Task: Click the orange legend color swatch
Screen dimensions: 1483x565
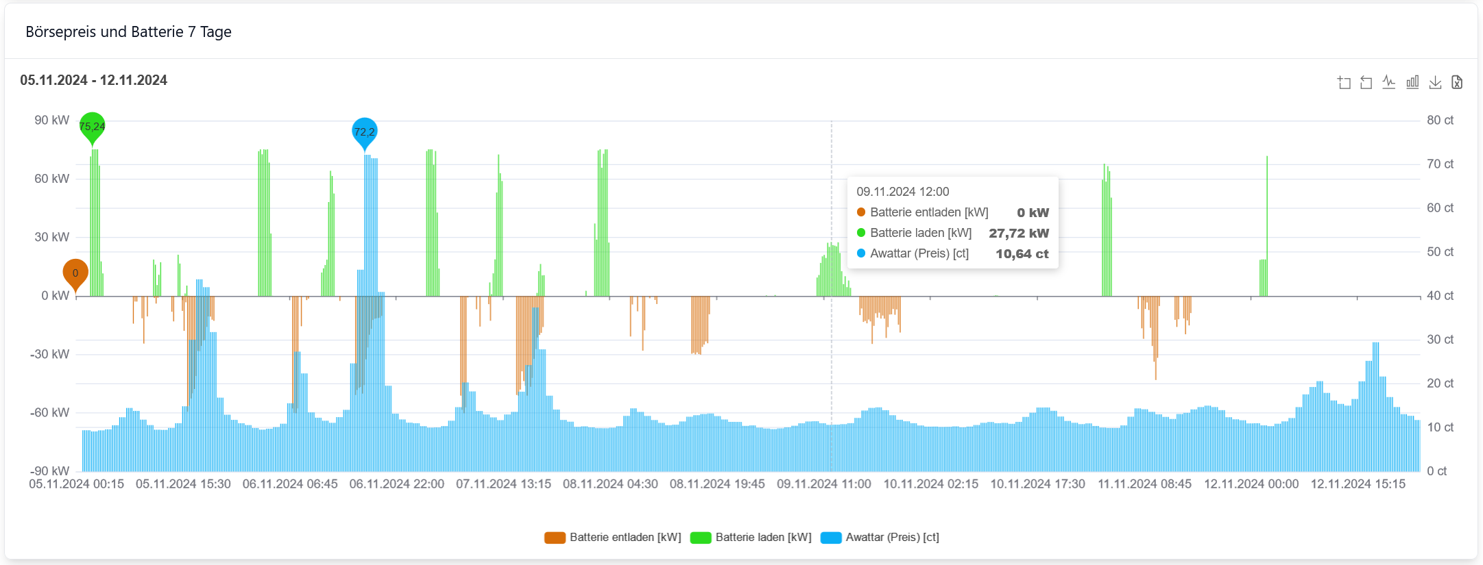Action: [555, 538]
